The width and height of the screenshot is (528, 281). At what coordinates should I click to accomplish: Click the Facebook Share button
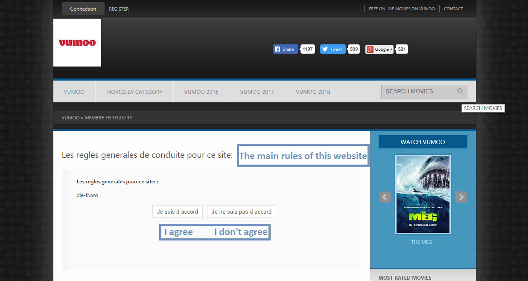coord(286,49)
